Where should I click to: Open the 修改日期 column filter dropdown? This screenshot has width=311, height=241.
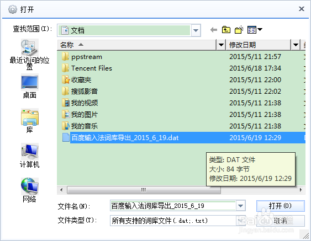(296, 45)
